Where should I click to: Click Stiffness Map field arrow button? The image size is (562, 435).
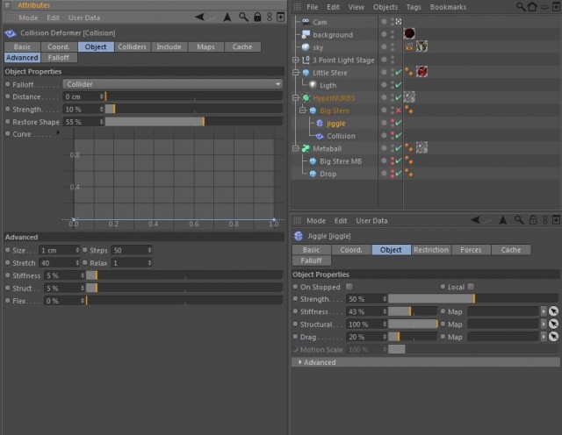(x=544, y=311)
